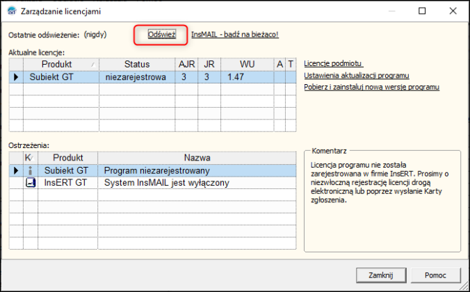The image size is (470, 292).
Task: Click the WU column header
Action: pos(248,65)
